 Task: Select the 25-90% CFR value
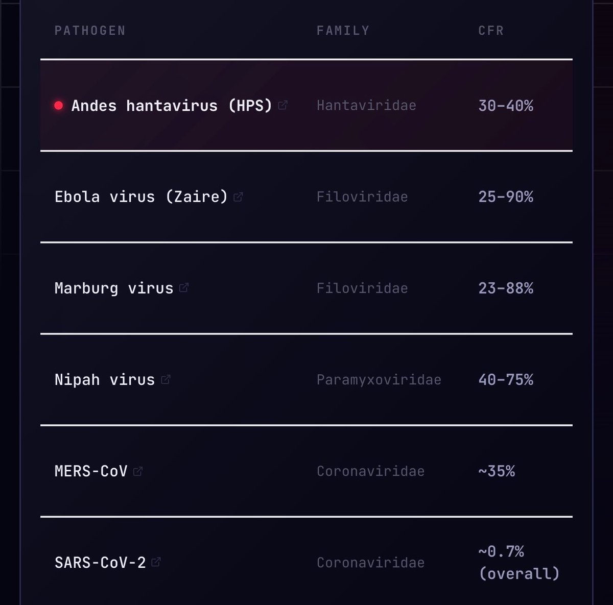pos(506,197)
